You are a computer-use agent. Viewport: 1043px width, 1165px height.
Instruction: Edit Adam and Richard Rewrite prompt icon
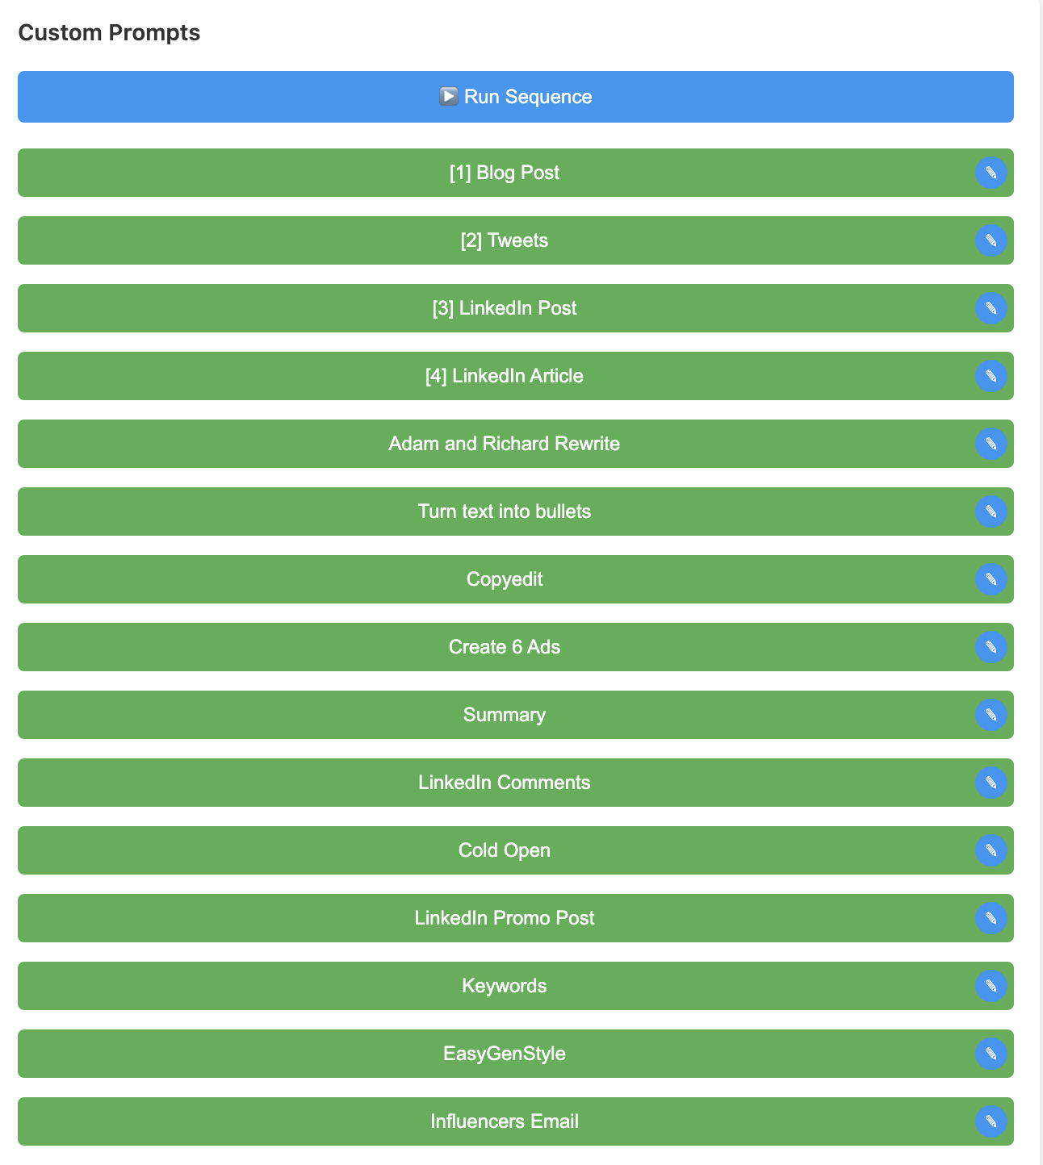pos(991,444)
